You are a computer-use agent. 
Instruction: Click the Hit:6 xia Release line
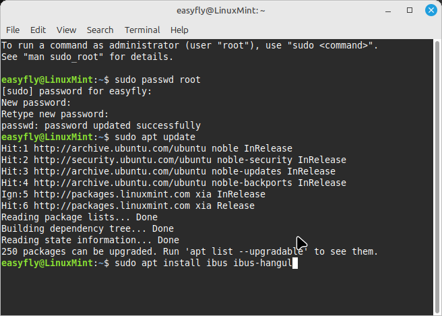[x=128, y=206]
